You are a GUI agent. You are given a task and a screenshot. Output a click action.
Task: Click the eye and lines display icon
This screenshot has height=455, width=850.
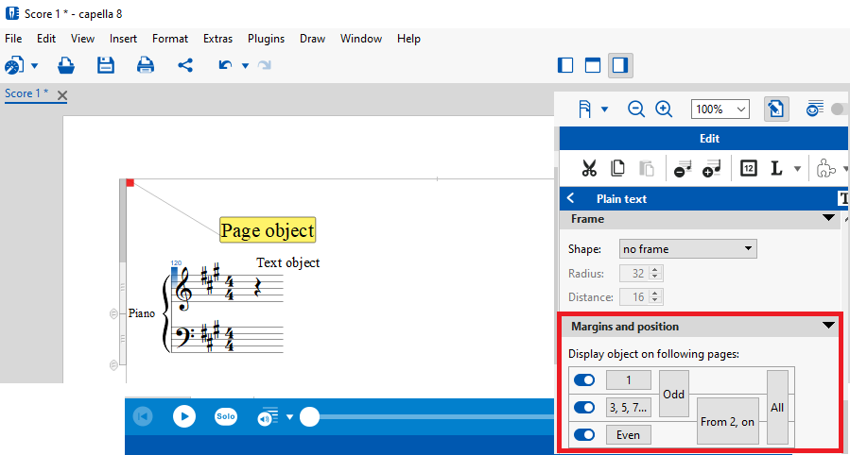[814, 109]
